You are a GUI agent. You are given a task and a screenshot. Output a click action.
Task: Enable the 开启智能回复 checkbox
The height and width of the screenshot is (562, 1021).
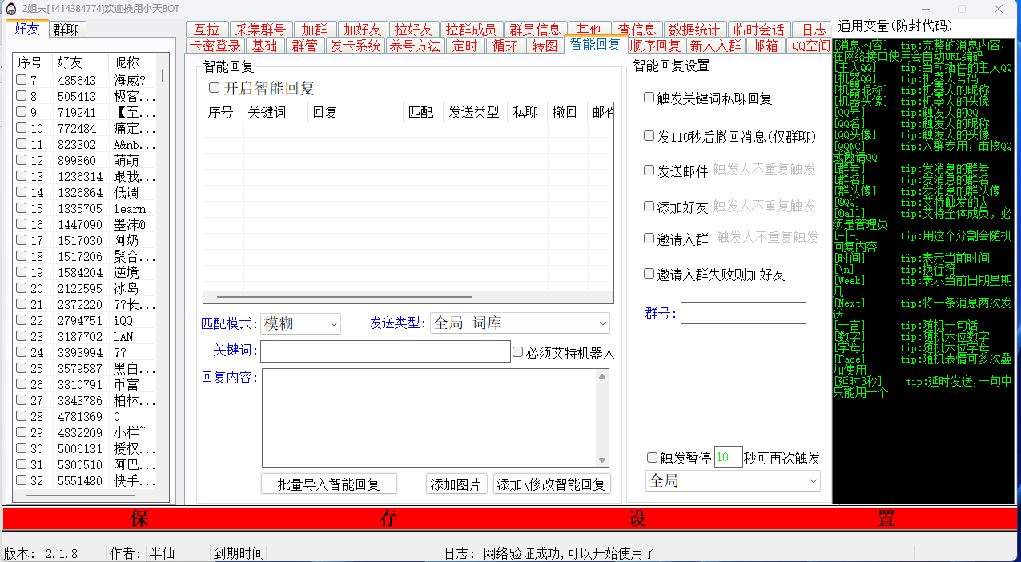coord(214,88)
